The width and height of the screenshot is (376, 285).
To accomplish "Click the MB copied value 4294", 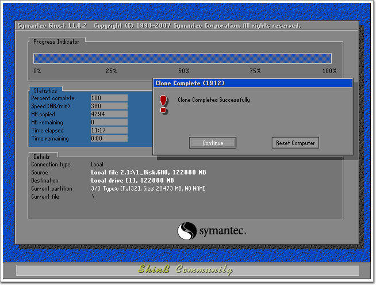I will click(x=109, y=114).
